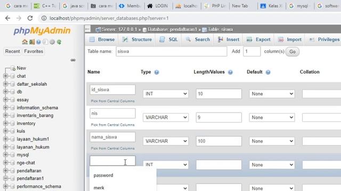341x191 pixels.
Task: Collapse the top panel toggle button
Action: (x=87, y=29)
